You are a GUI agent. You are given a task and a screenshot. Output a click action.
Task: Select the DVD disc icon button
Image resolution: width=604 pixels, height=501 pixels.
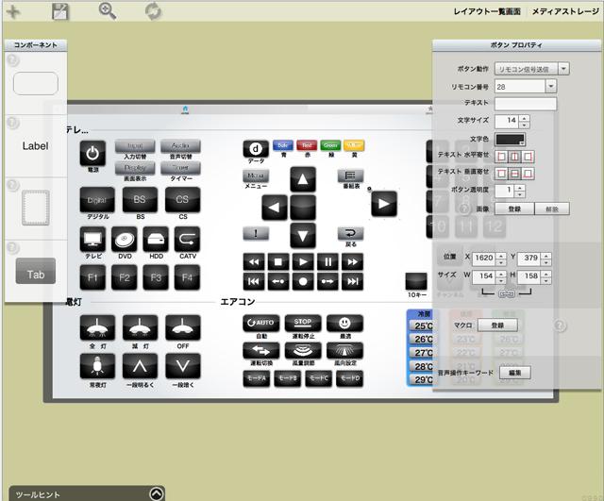[124, 240]
